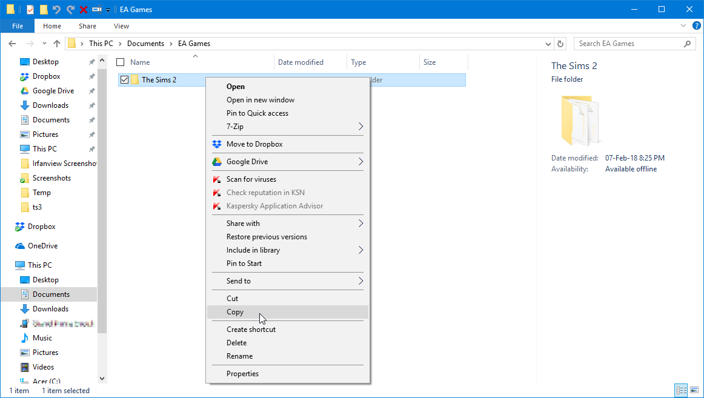Open the address bar history dropdown
The height and width of the screenshot is (398, 704).
(548, 44)
